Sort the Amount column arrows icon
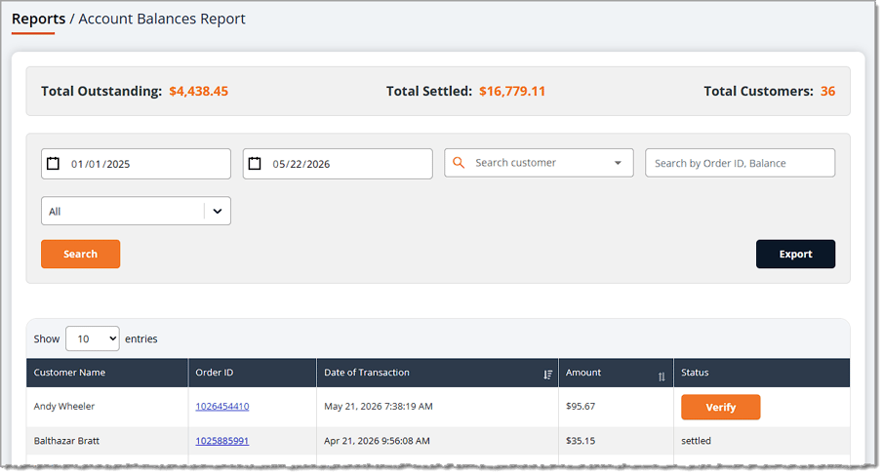 click(x=662, y=376)
